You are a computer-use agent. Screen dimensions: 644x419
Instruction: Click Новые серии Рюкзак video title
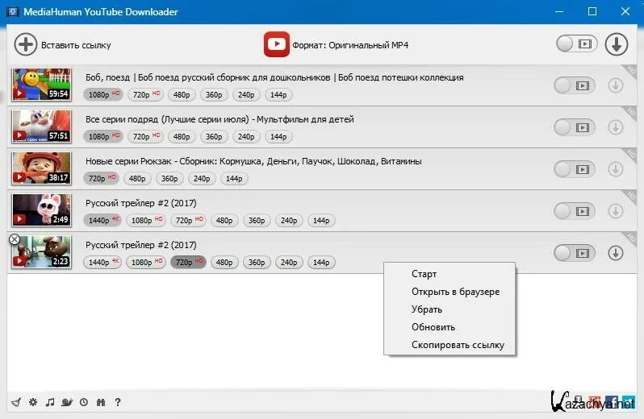[x=253, y=161]
